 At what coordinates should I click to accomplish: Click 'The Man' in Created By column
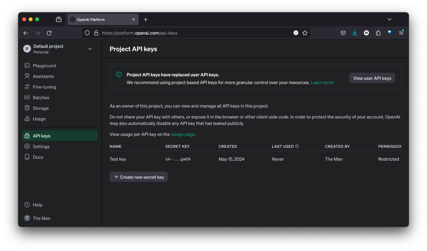pos(334,159)
